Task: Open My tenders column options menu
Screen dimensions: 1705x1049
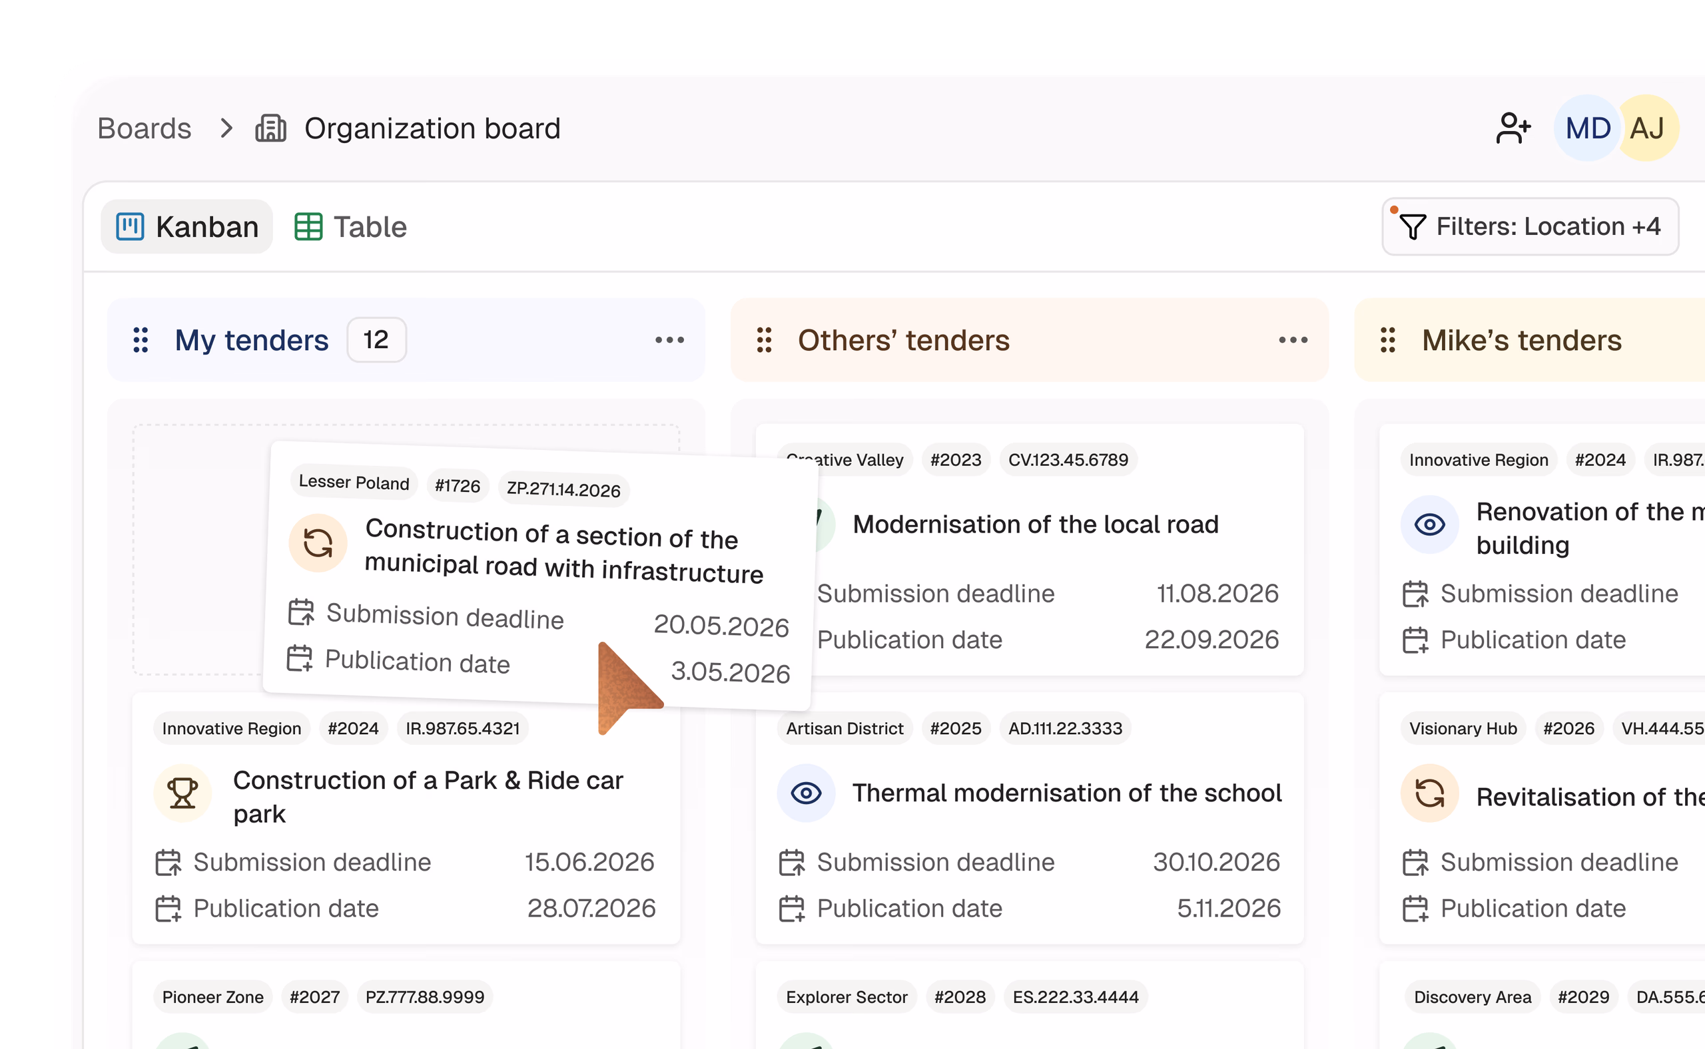Action: tap(670, 340)
